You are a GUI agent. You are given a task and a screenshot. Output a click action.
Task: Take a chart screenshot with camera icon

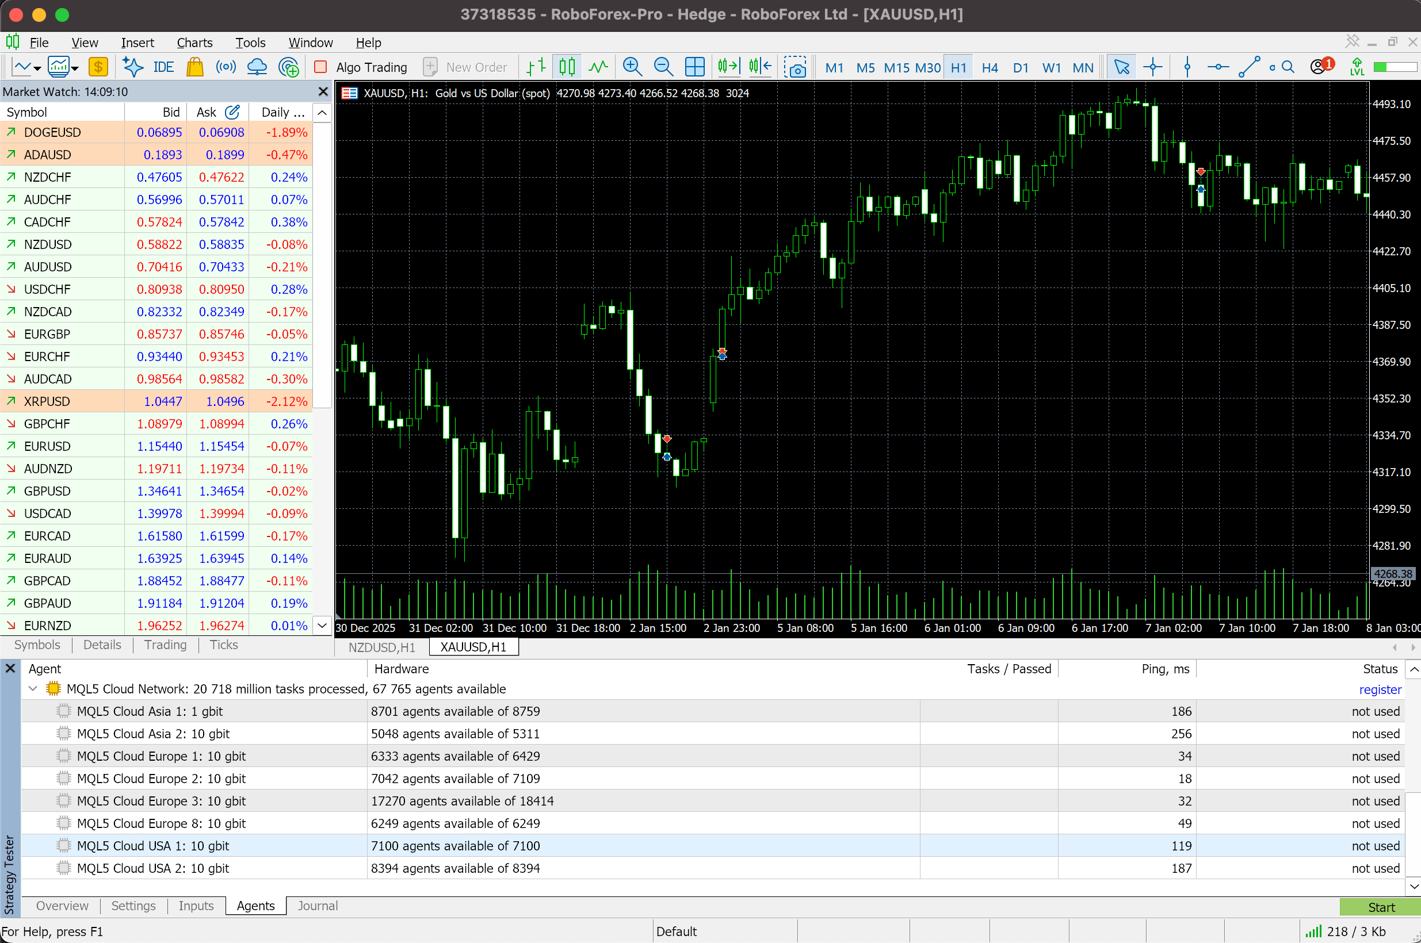click(x=795, y=67)
